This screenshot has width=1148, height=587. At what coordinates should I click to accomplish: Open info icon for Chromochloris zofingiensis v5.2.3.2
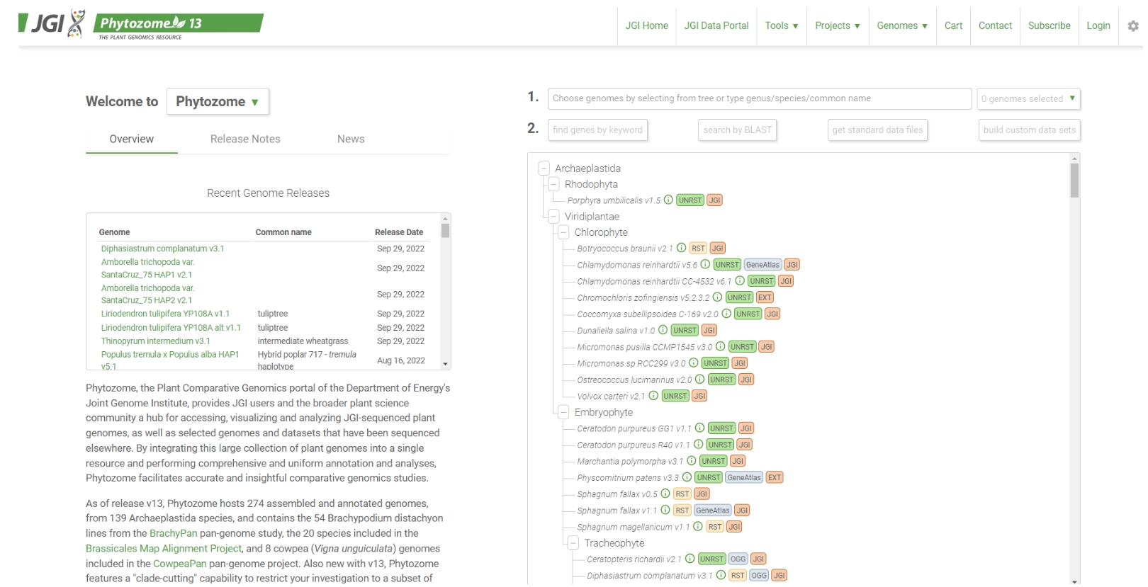(x=717, y=297)
